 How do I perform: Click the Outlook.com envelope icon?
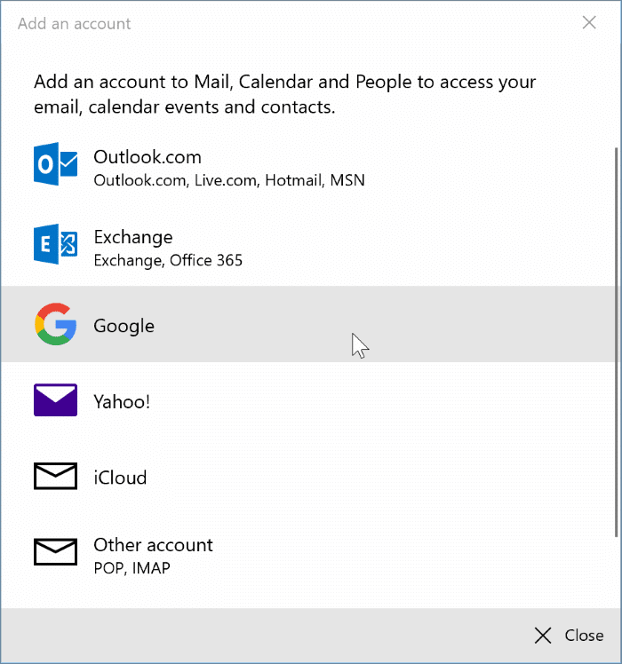coord(56,164)
